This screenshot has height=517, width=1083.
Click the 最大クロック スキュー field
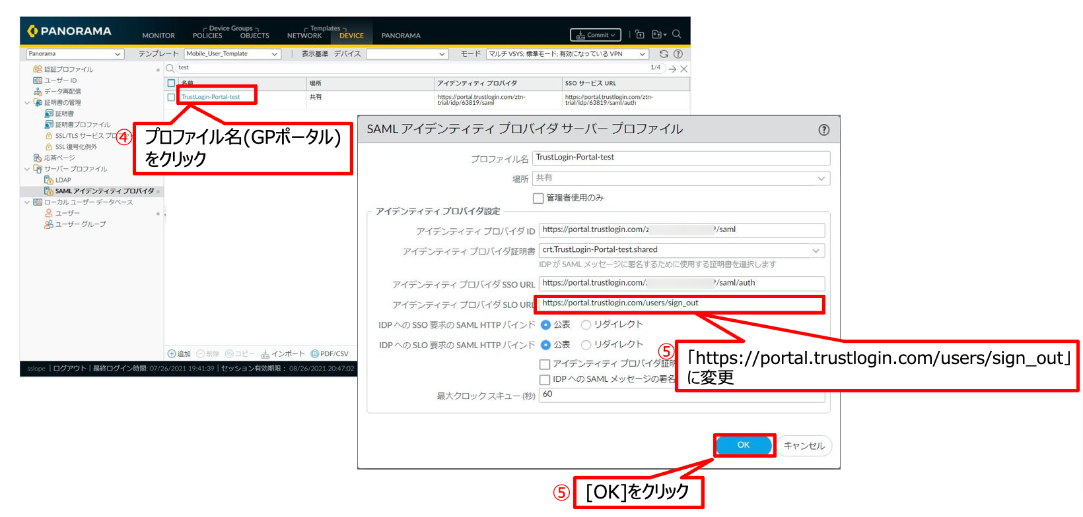[682, 394]
